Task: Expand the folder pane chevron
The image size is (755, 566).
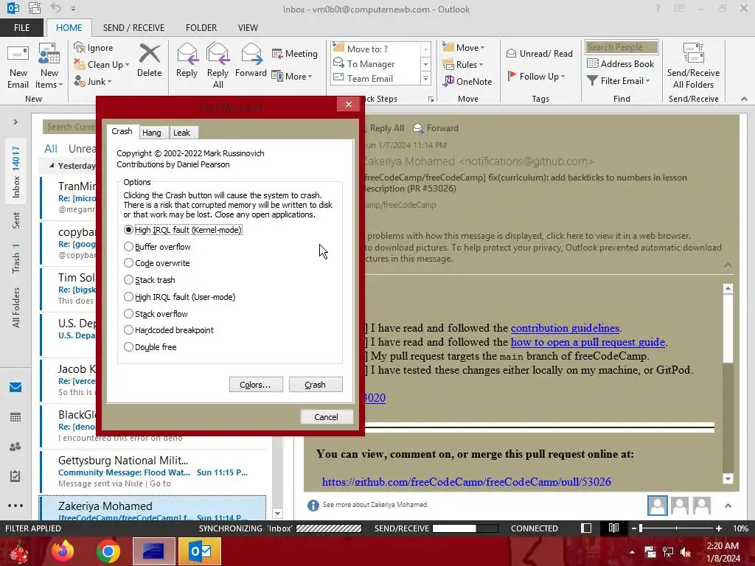Action: pyautogui.click(x=15, y=122)
